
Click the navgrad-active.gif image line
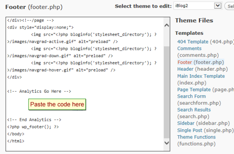[62, 41]
